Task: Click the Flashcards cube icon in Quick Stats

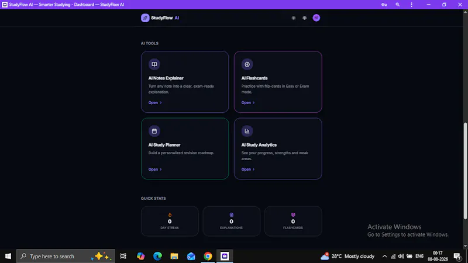Action: tap(293, 214)
